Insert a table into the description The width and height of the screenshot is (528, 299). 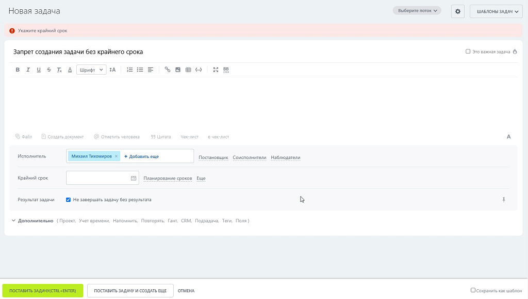click(x=188, y=69)
